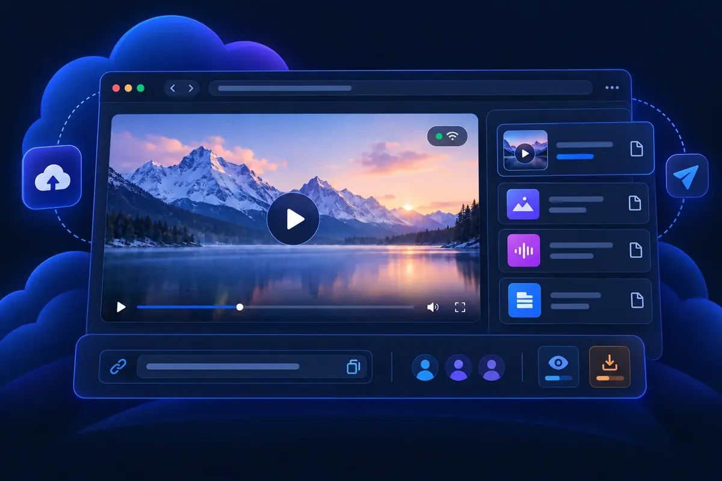Select the first blue user avatar
This screenshot has height=481, width=722.
pyautogui.click(x=425, y=367)
